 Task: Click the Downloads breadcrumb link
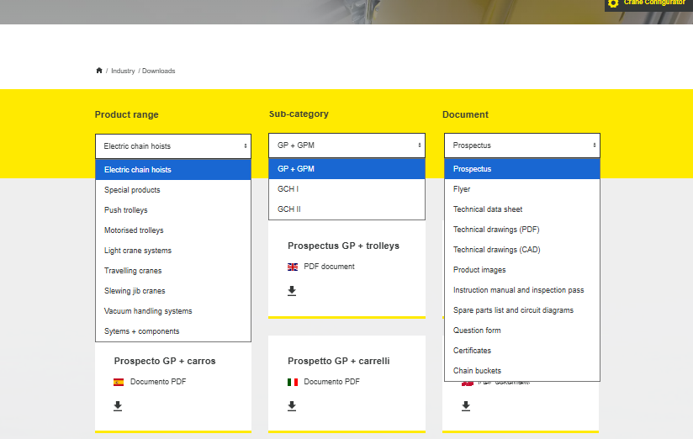pyautogui.click(x=158, y=71)
